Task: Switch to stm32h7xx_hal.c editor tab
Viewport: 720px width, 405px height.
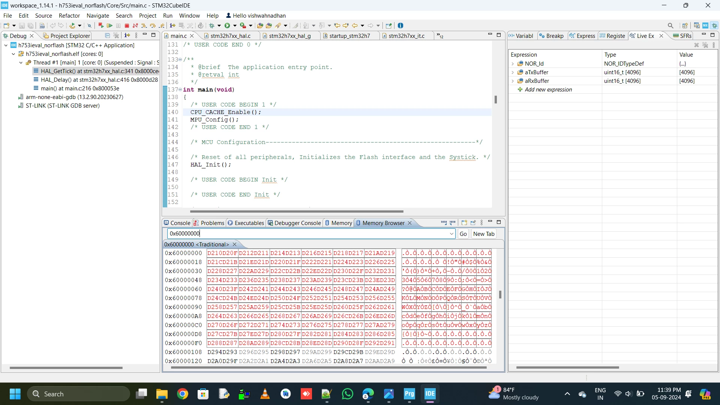Action: (x=230, y=36)
